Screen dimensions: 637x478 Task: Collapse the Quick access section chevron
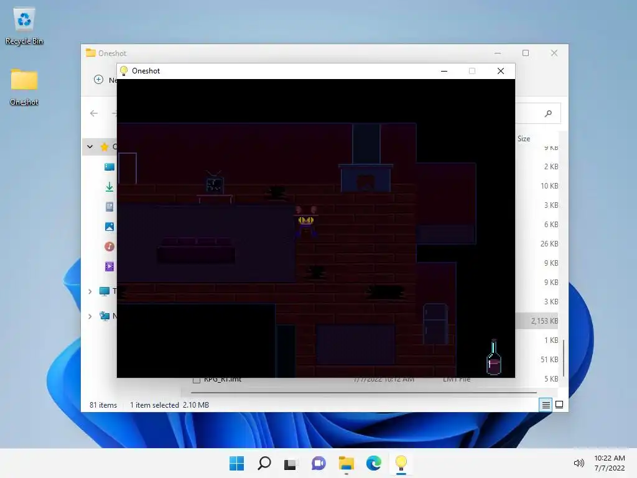[90, 147]
